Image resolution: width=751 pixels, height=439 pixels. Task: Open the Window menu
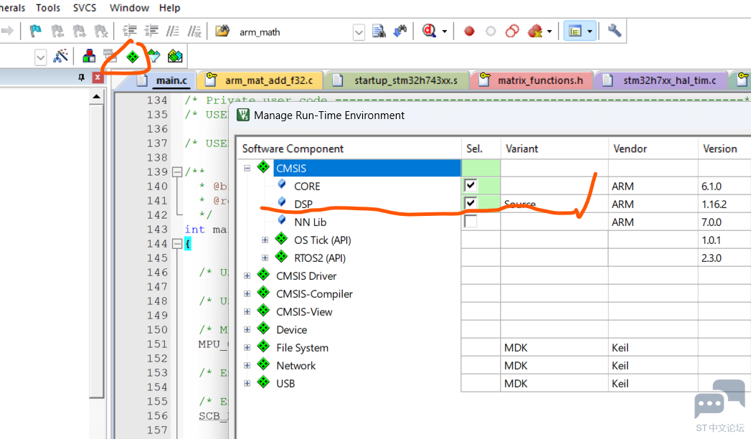[129, 8]
